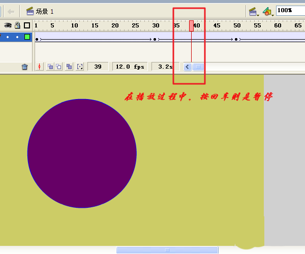Image resolution: width=305 pixels, height=254 pixels.
Task: Open the Edit Scene dropdown
Action: (x=254, y=12)
